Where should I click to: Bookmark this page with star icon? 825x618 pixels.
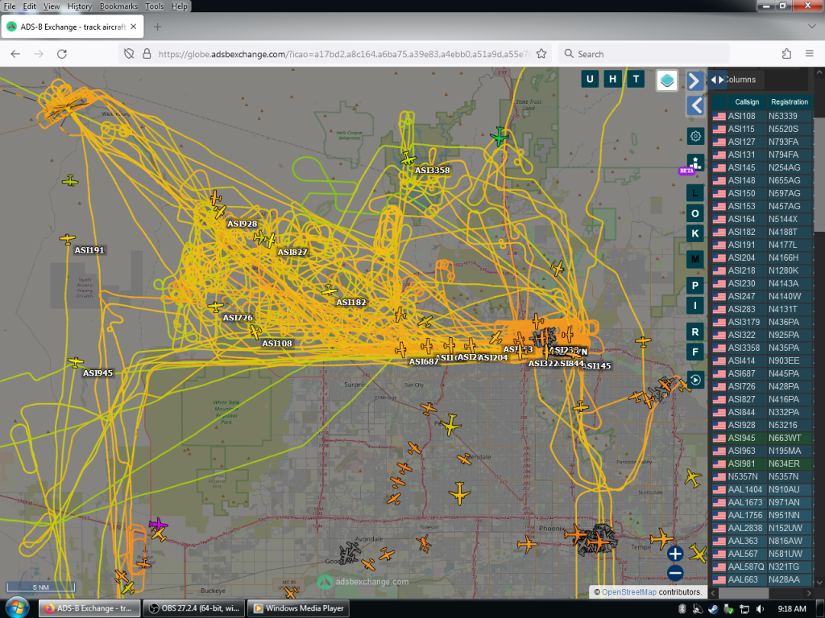[x=541, y=54]
